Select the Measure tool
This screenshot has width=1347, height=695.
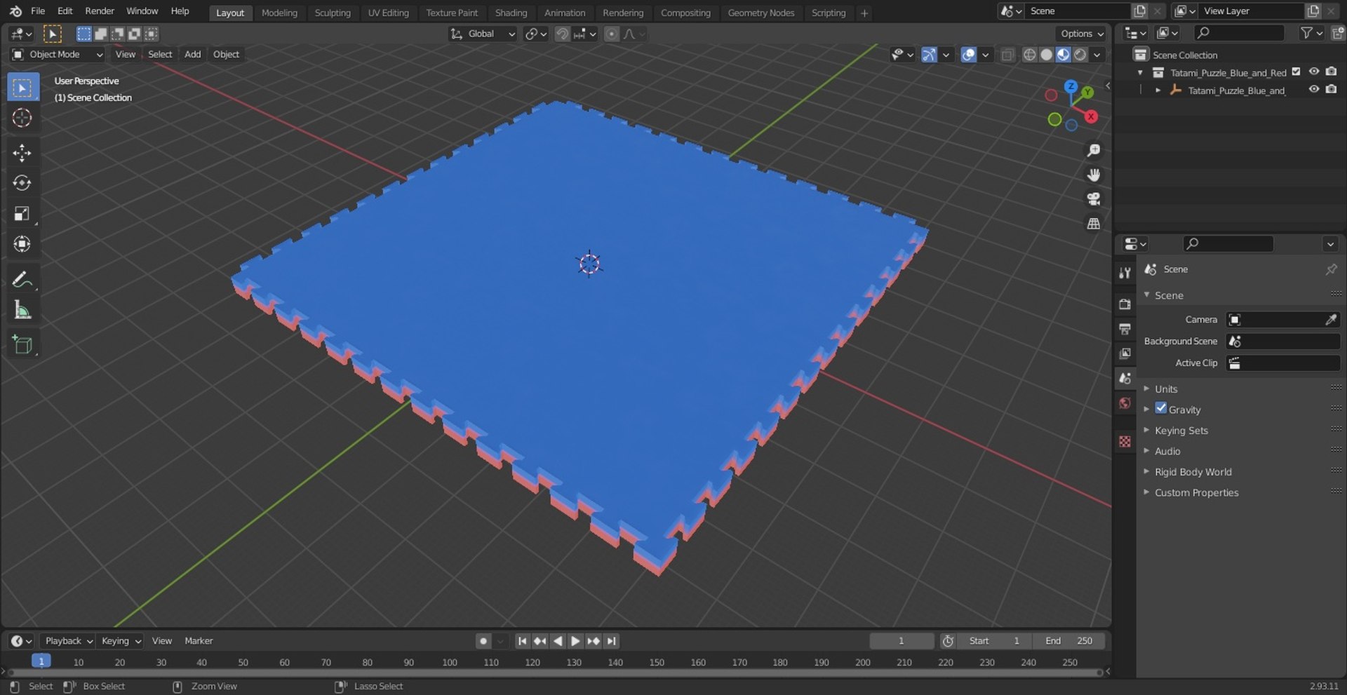22,310
